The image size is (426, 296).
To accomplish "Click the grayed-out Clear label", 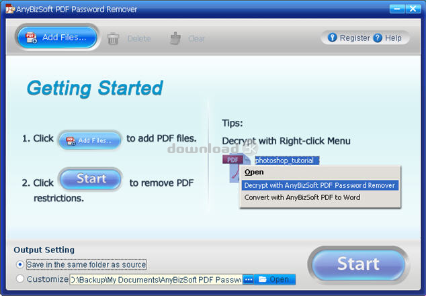I will click(x=196, y=38).
